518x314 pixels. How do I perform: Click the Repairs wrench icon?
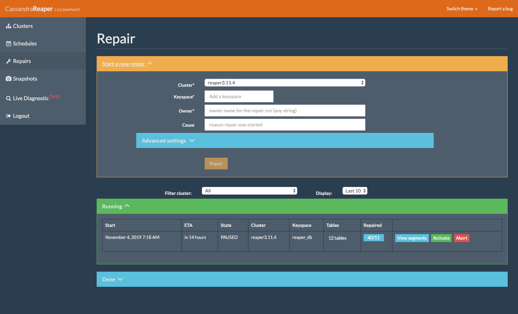click(x=9, y=61)
